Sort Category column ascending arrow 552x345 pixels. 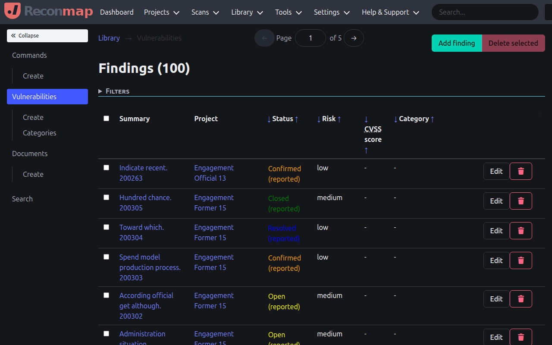432,119
